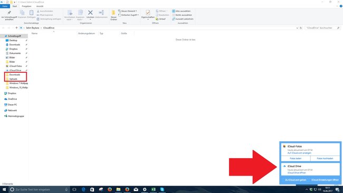This screenshot has height=193, width=343.
Task: Click 'Alles auswählen' in the ribbon
Action: pyautogui.click(x=182, y=11)
